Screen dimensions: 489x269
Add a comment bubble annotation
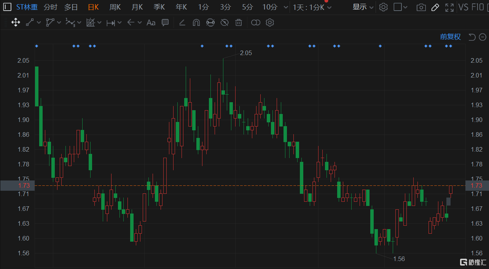click(x=165, y=22)
